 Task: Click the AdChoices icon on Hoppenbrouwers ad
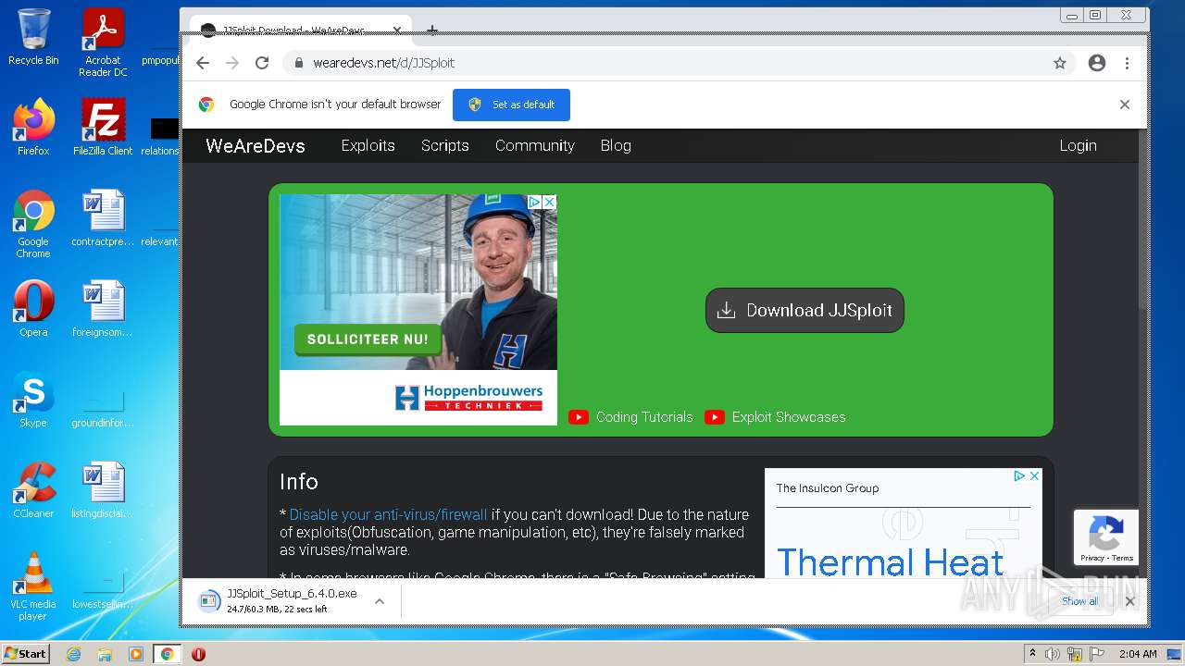point(534,202)
